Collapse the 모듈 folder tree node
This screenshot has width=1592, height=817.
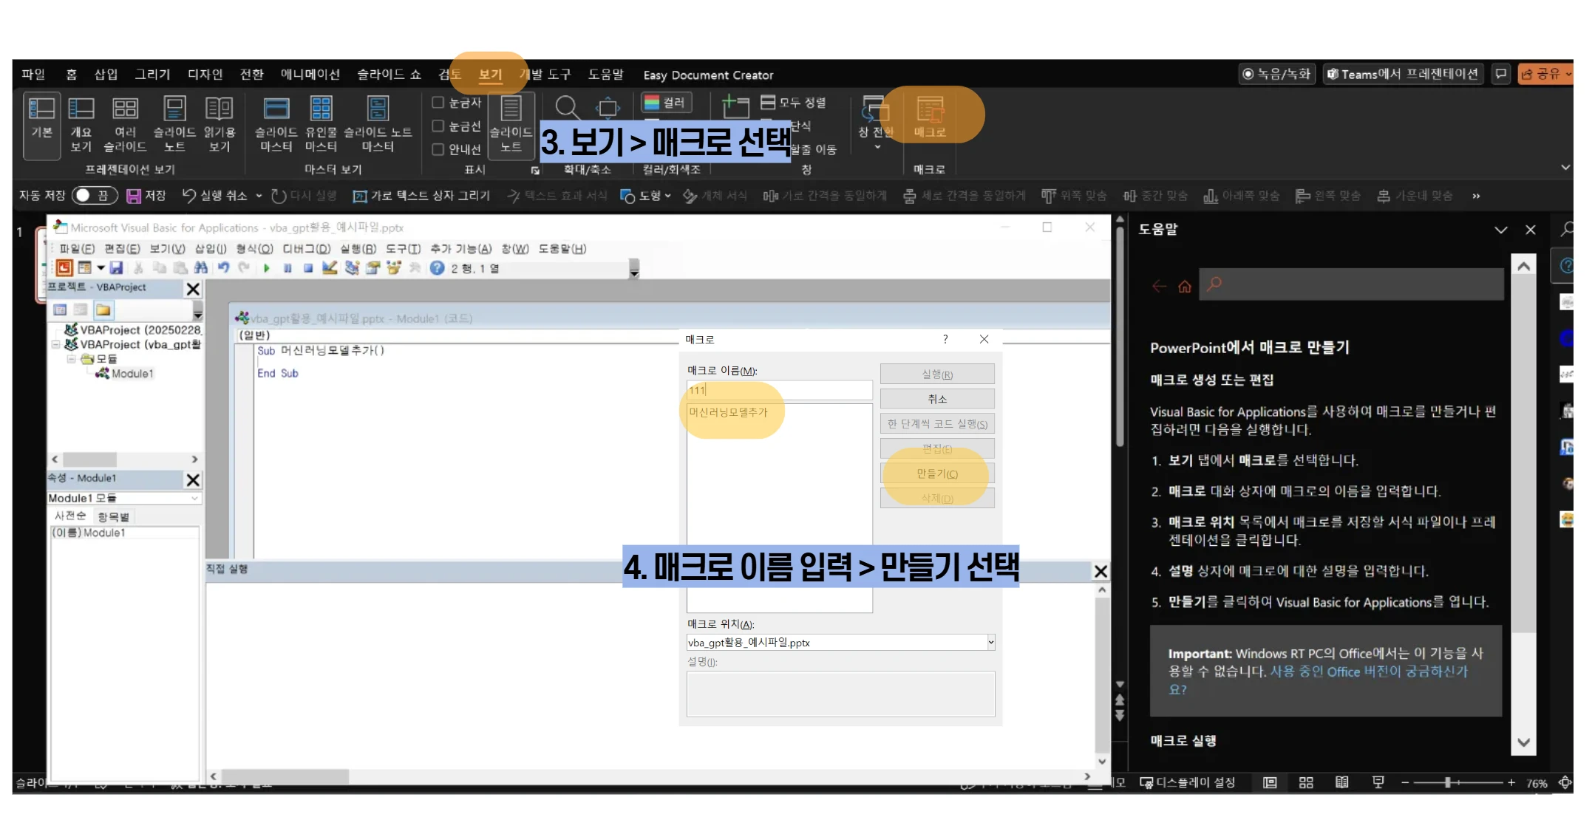[71, 359]
